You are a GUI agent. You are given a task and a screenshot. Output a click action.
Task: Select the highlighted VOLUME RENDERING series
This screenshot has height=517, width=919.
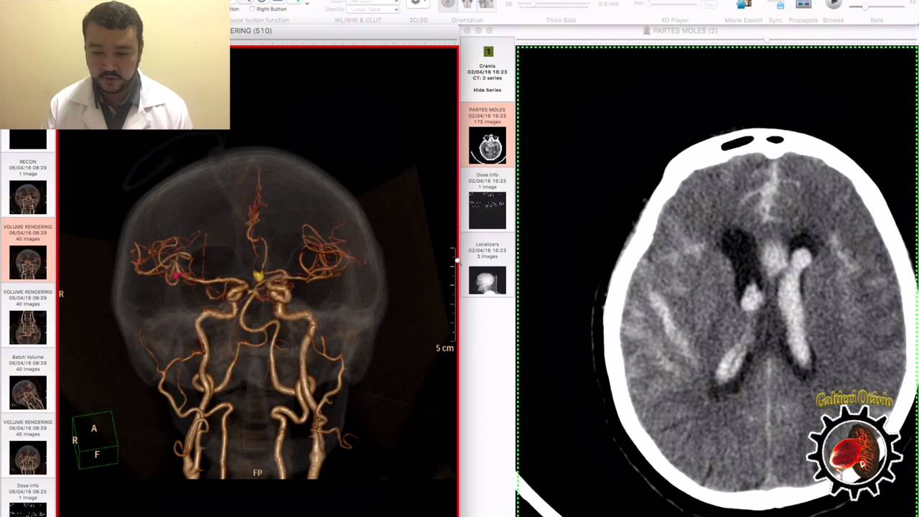click(28, 251)
